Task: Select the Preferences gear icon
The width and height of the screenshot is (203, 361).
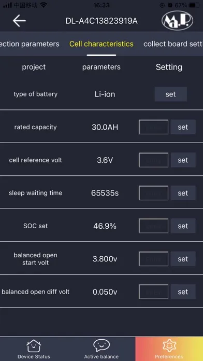Action: pyautogui.click(x=169, y=346)
